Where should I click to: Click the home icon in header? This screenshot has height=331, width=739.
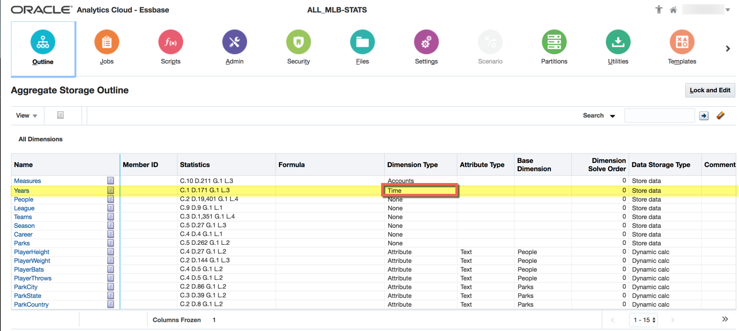673,10
